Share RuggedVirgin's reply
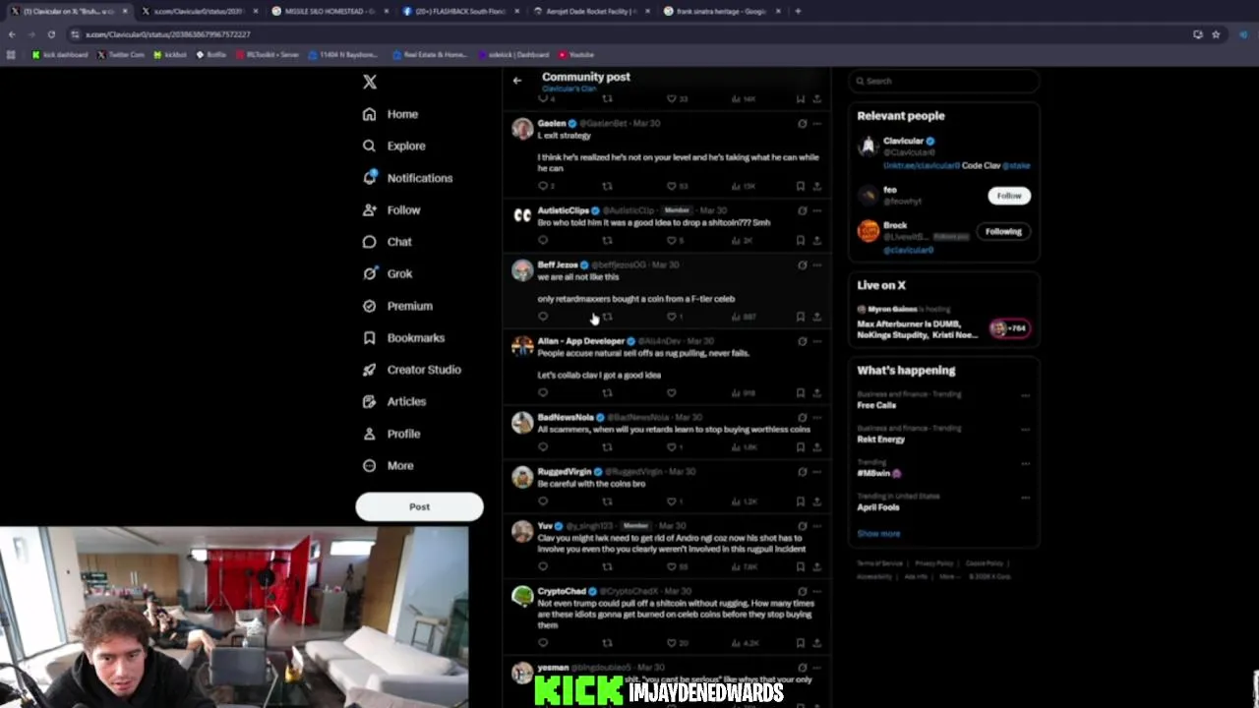The width and height of the screenshot is (1259, 708). tap(816, 501)
